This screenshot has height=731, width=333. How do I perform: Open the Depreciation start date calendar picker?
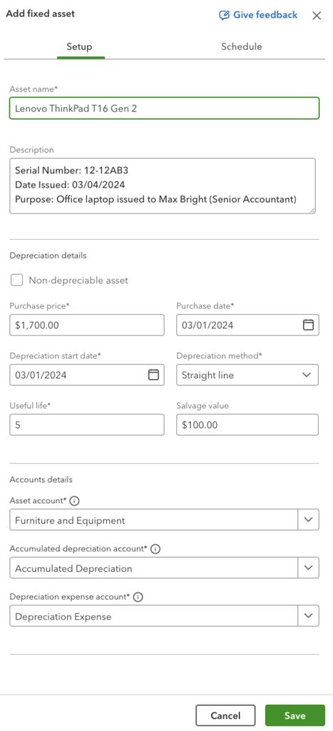pos(153,374)
